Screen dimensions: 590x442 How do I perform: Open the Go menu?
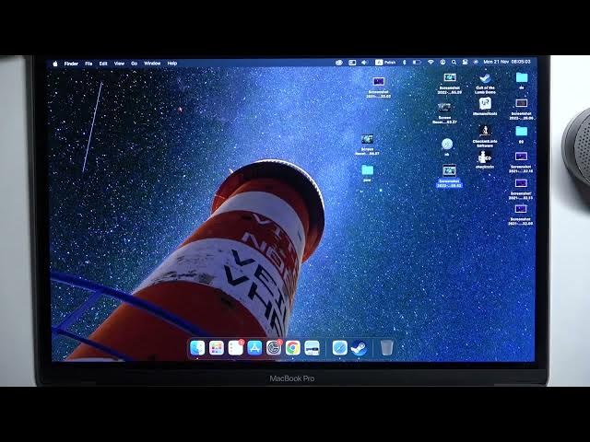[x=135, y=64]
